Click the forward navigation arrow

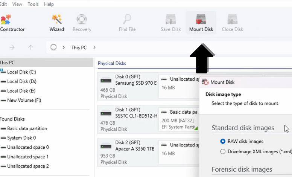coord(12,47)
